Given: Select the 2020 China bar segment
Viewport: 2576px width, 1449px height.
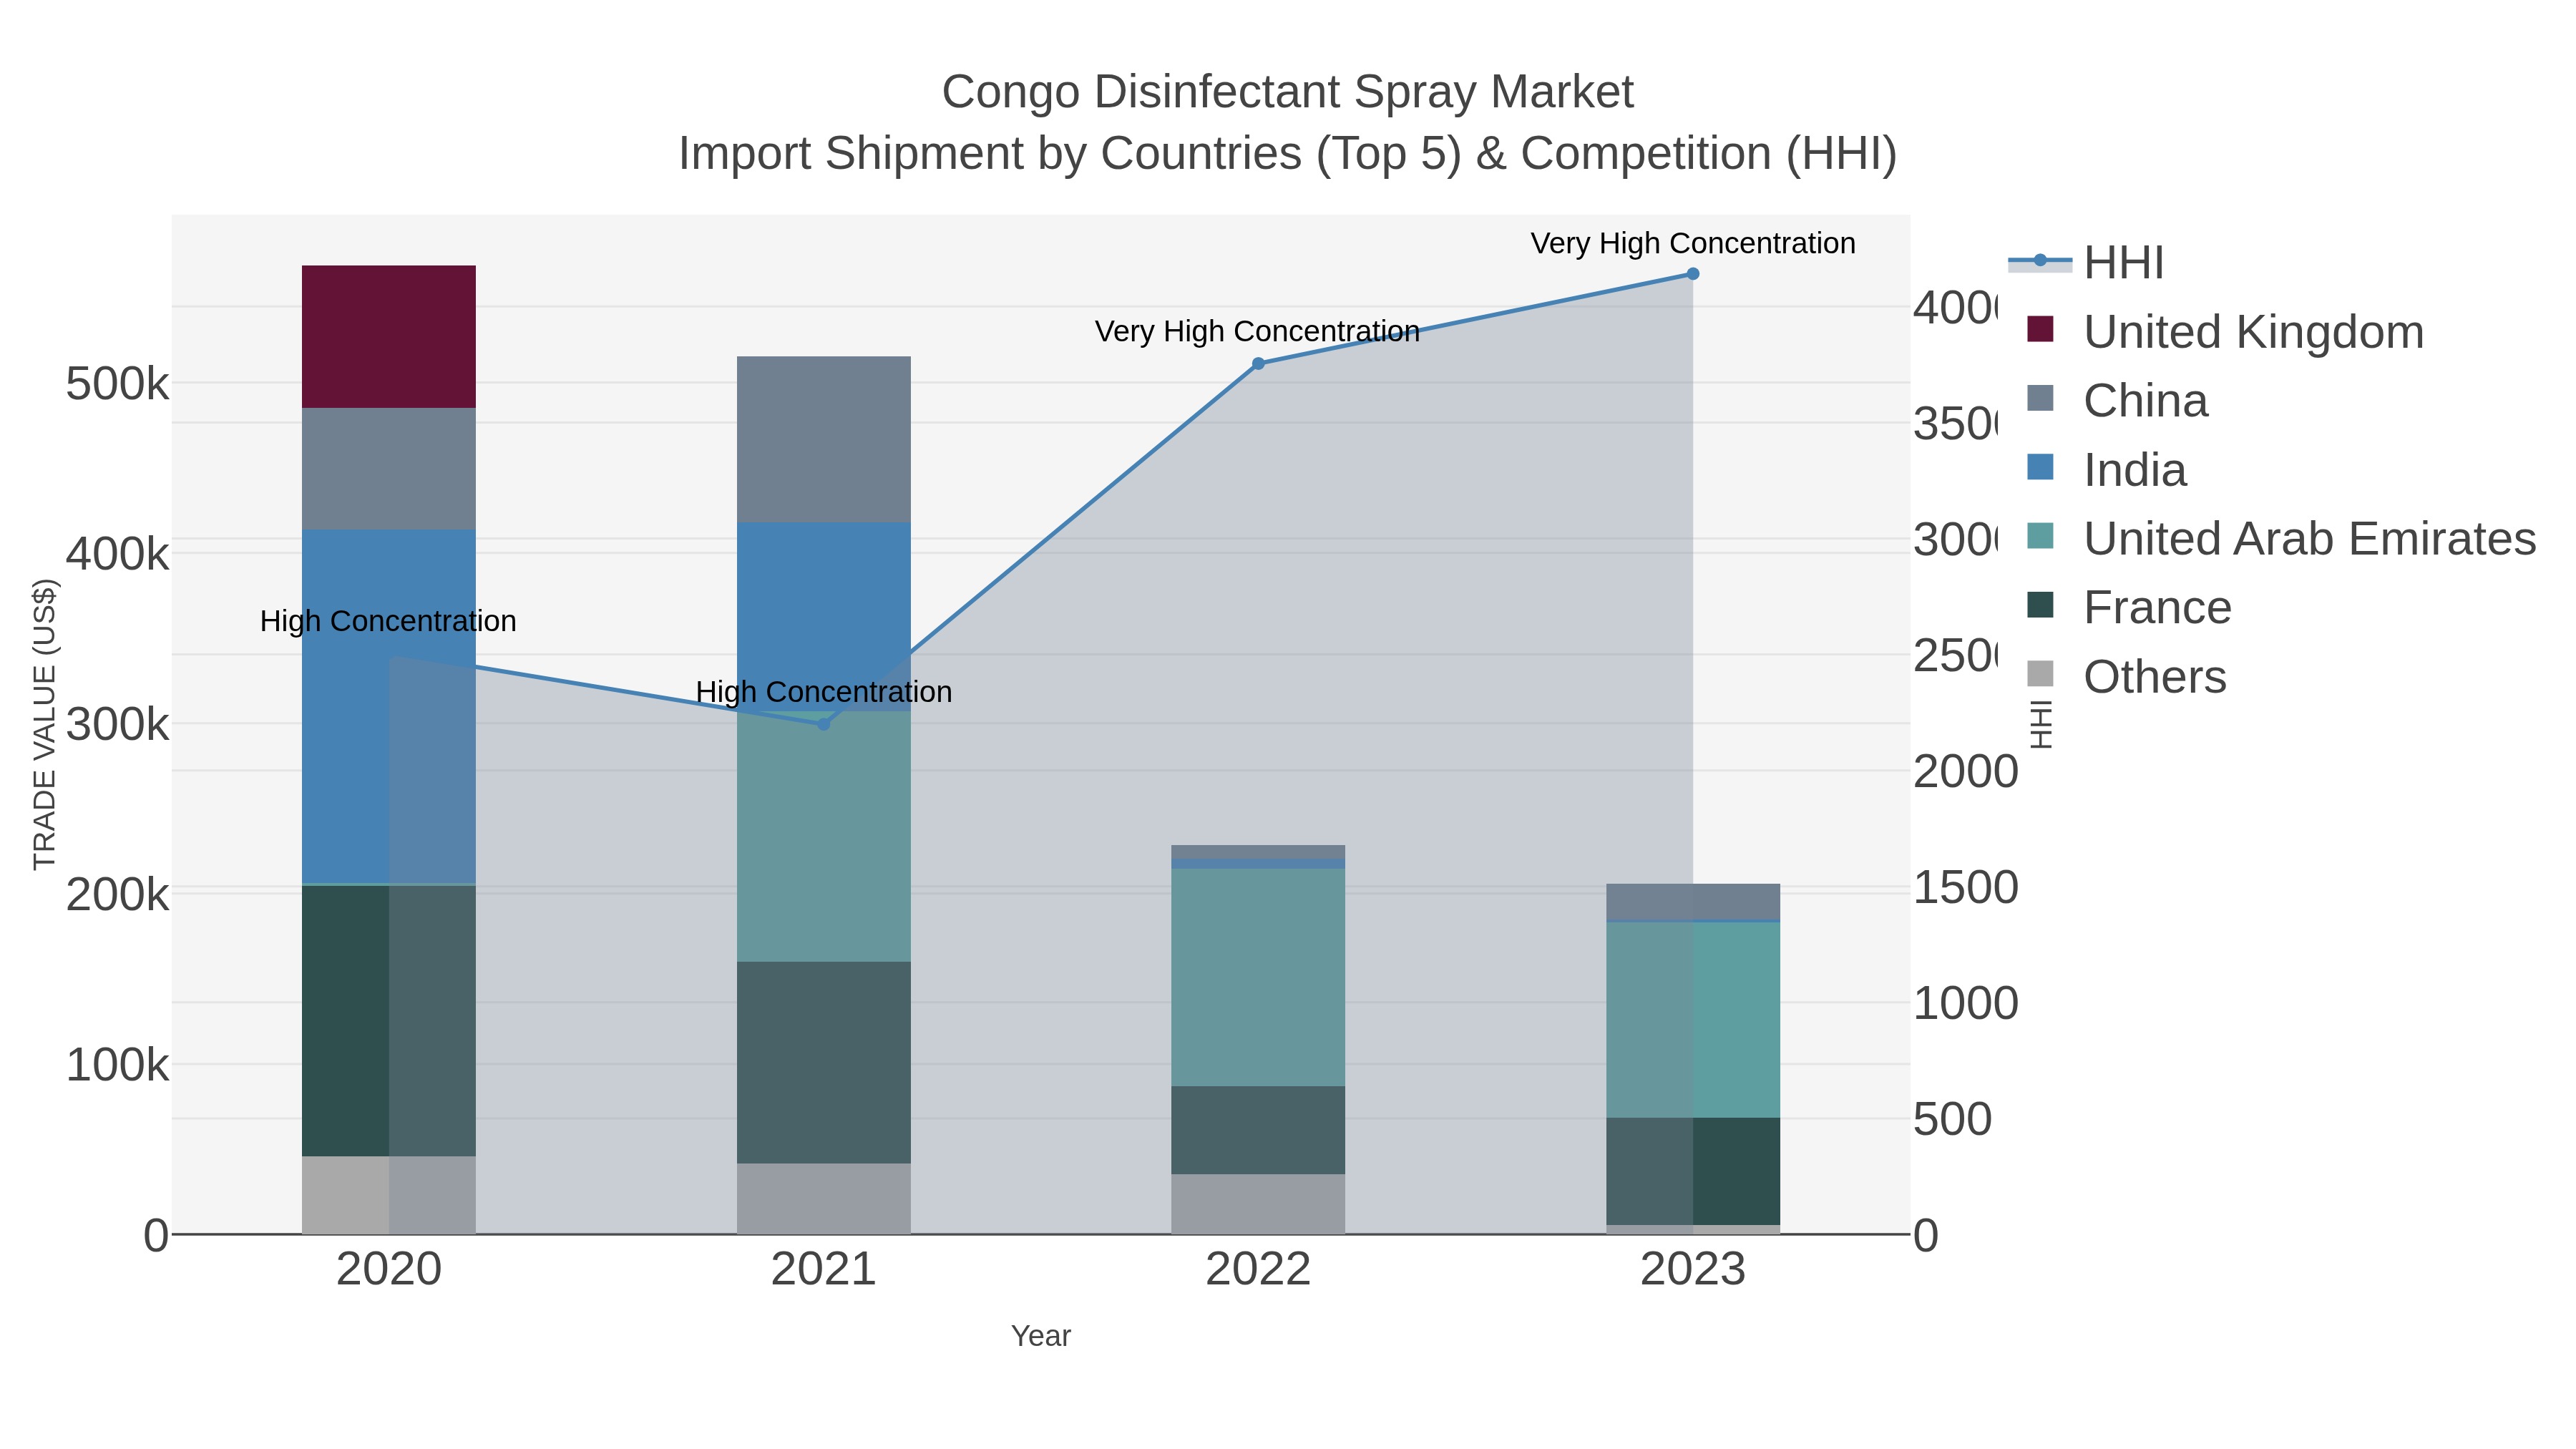Looking at the screenshot, I should (x=389, y=469).
